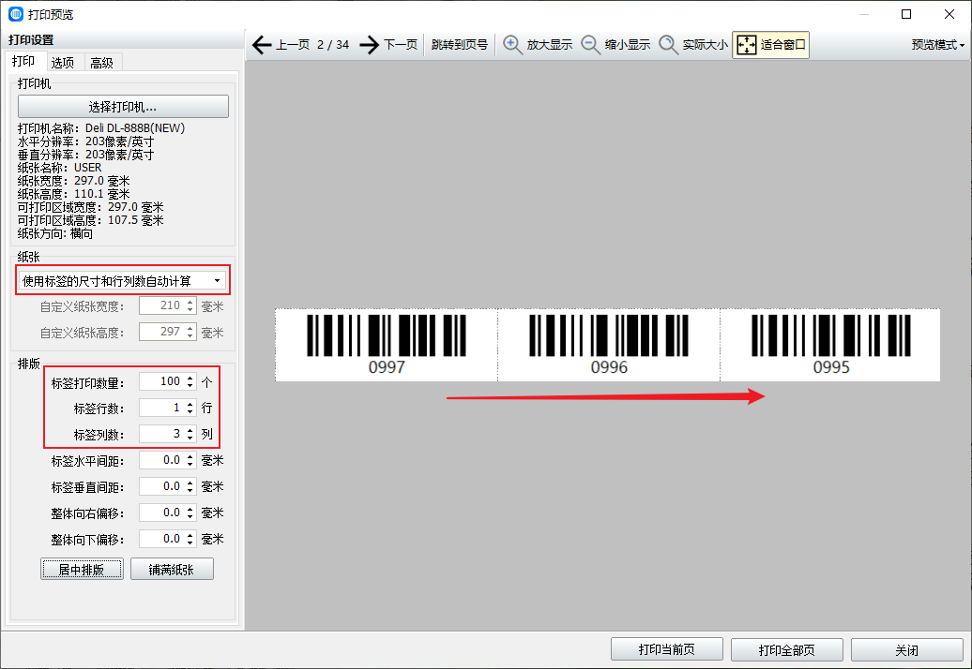Viewport: 972px width, 669px height.
Task: Open 预览模式 dropdown menu
Action: (937, 45)
